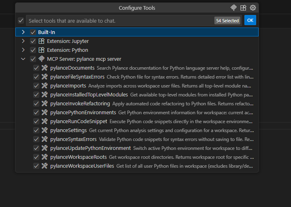Image resolution: width=291 pixels, height=207 pixels.
Task: Click the Configure Tools dialog title
Action: (137, 8)
